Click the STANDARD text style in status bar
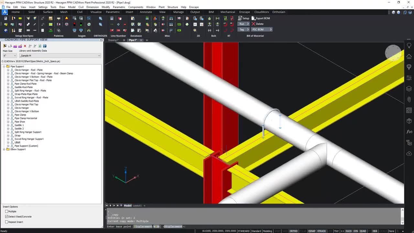The width and height of the screenshot is (414, 233). [x=244, y=231]
